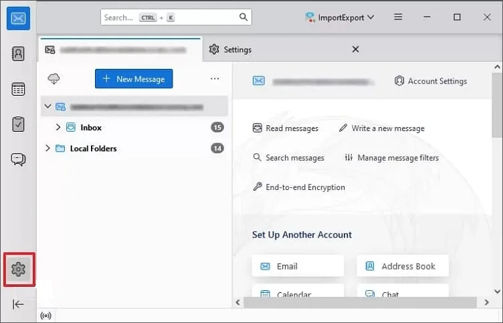Click the pencil icon for writing a message
The height and width of the screenshot is (323, 503).
(x=343, y=128)
